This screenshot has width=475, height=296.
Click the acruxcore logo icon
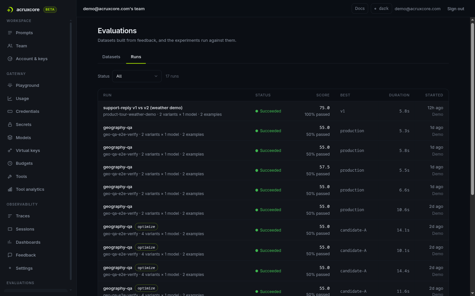point(10,10)
